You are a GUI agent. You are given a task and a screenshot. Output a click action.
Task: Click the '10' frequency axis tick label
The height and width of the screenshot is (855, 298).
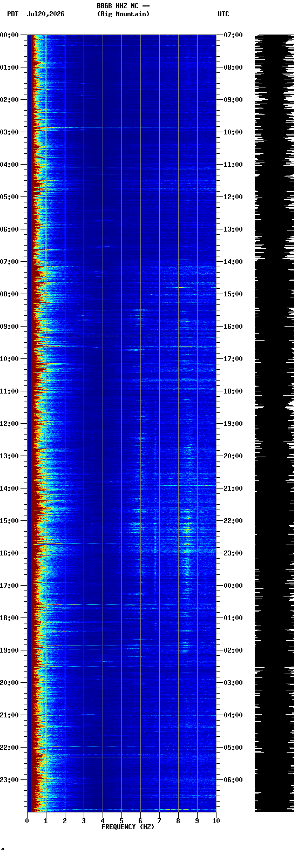tap(216, 821)
